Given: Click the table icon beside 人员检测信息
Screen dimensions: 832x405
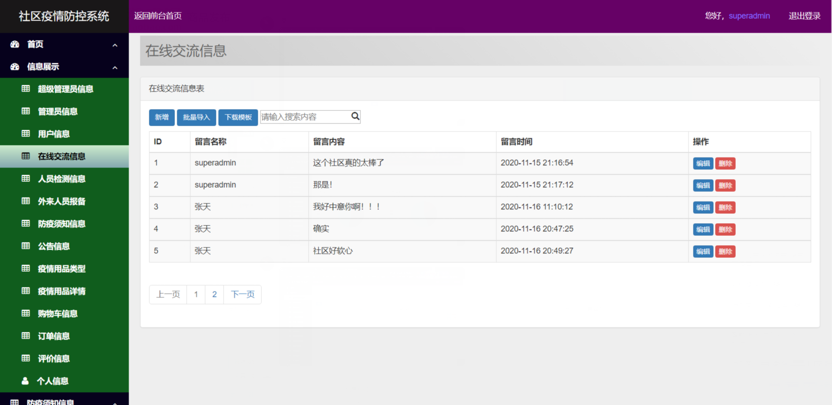Looking at the screenshot, I should point(26,179).
